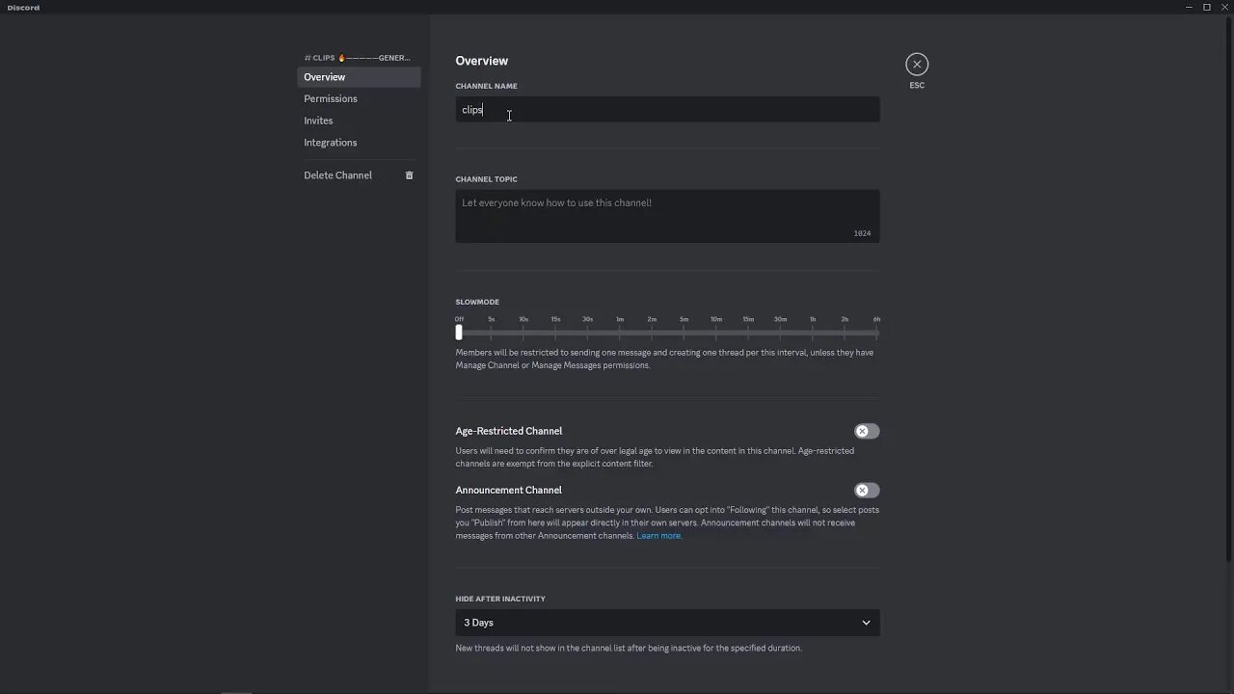Viewport: 1234px width, 694px height.
Task: Open the Overview settings tab
Action: coord(325,77)
